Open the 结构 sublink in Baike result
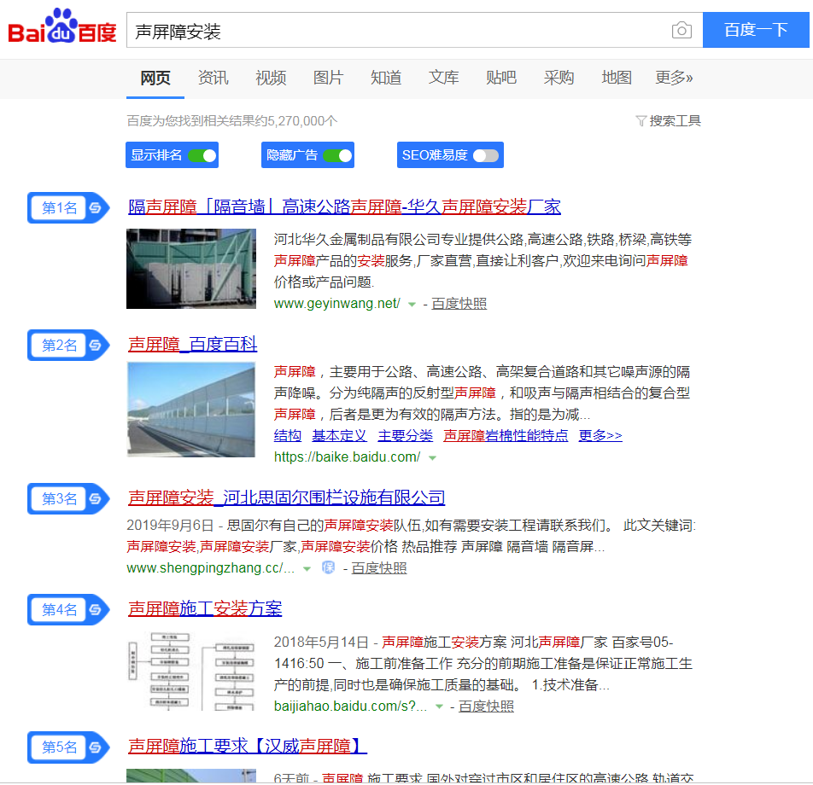The height and width of the screenshot is (785, 813). [x=287, y=436]
